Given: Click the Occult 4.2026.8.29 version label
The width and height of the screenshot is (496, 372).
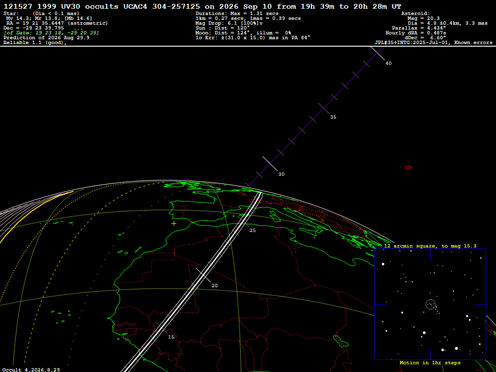Looking at the screenshot, I should pos(31,370).
